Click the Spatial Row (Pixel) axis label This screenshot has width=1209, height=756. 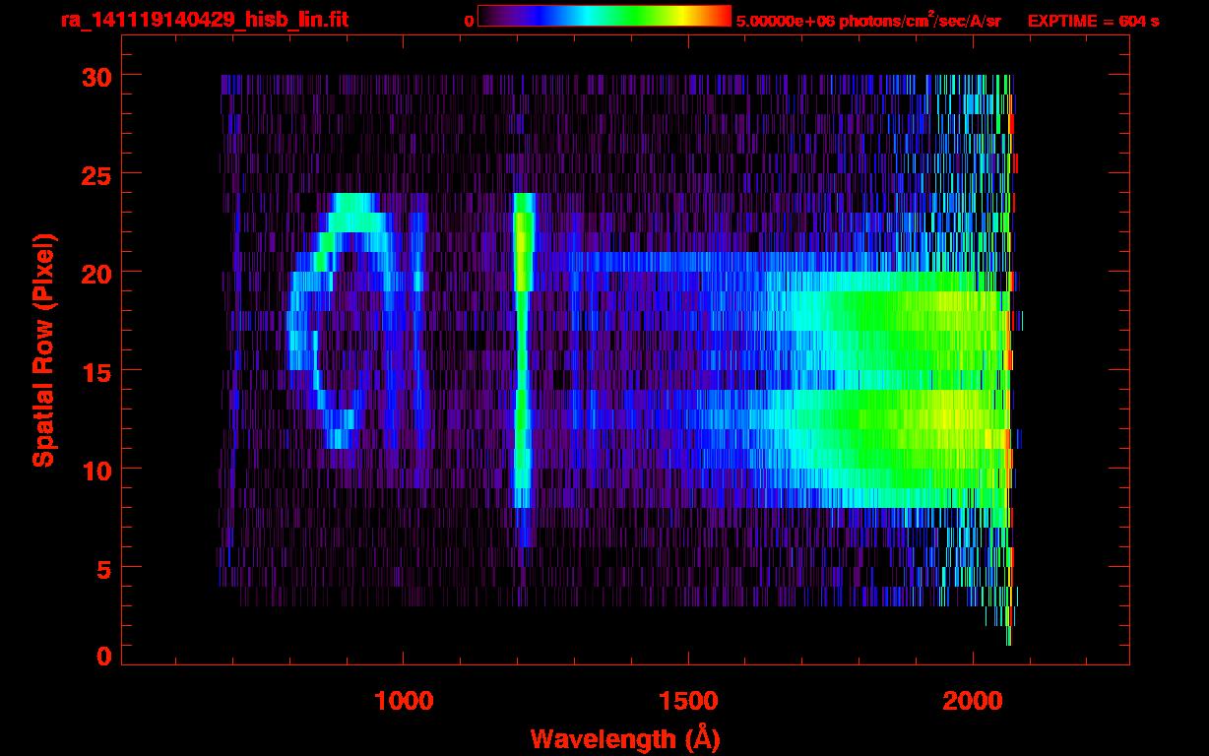click(42, 350)
